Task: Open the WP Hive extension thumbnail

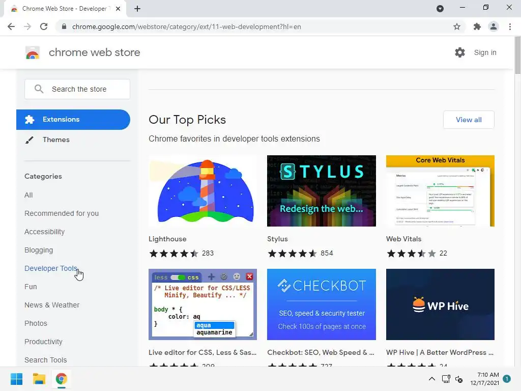Action: coord(440,304)
